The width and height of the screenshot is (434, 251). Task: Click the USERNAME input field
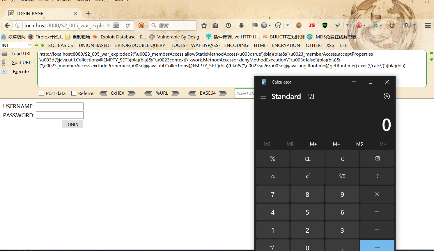coord(60,106)
